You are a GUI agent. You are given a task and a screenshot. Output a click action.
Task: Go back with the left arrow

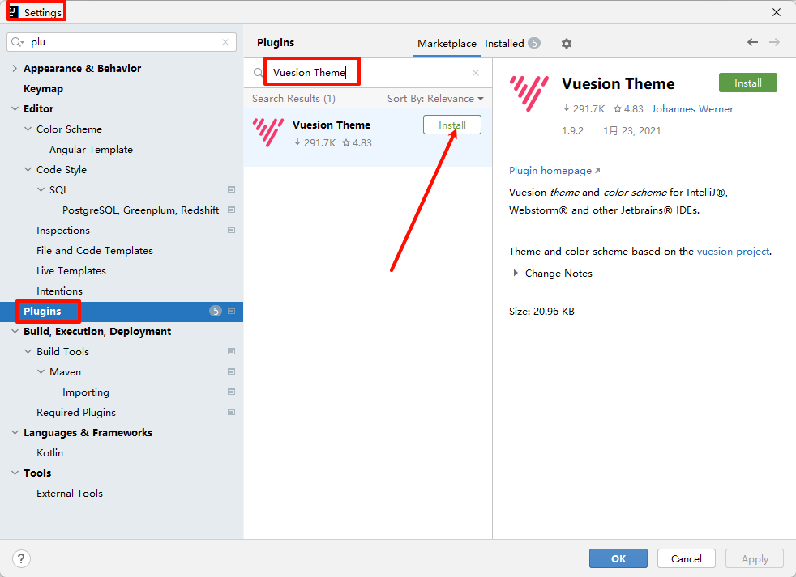coord(752,42)
